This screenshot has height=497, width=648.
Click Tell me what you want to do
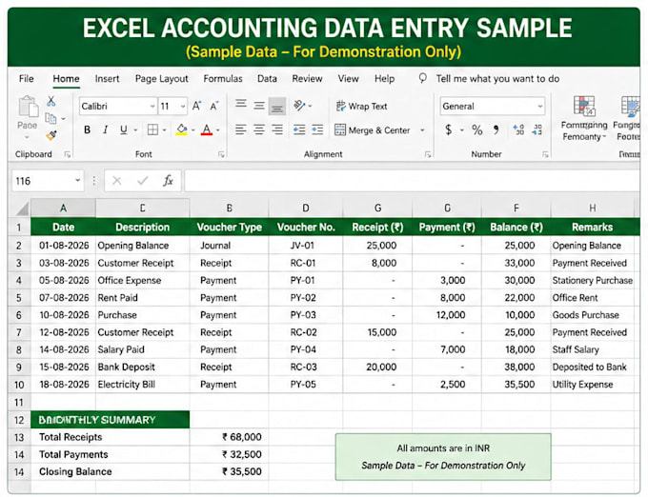pyautogui.click(x=497, y=78)
